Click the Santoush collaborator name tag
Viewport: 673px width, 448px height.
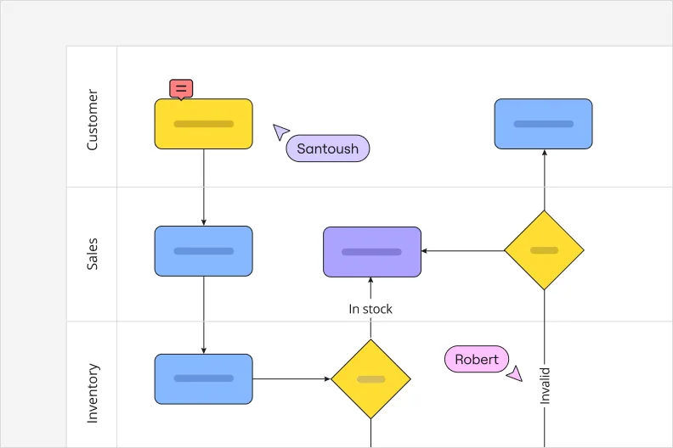[x=328, y=148]
